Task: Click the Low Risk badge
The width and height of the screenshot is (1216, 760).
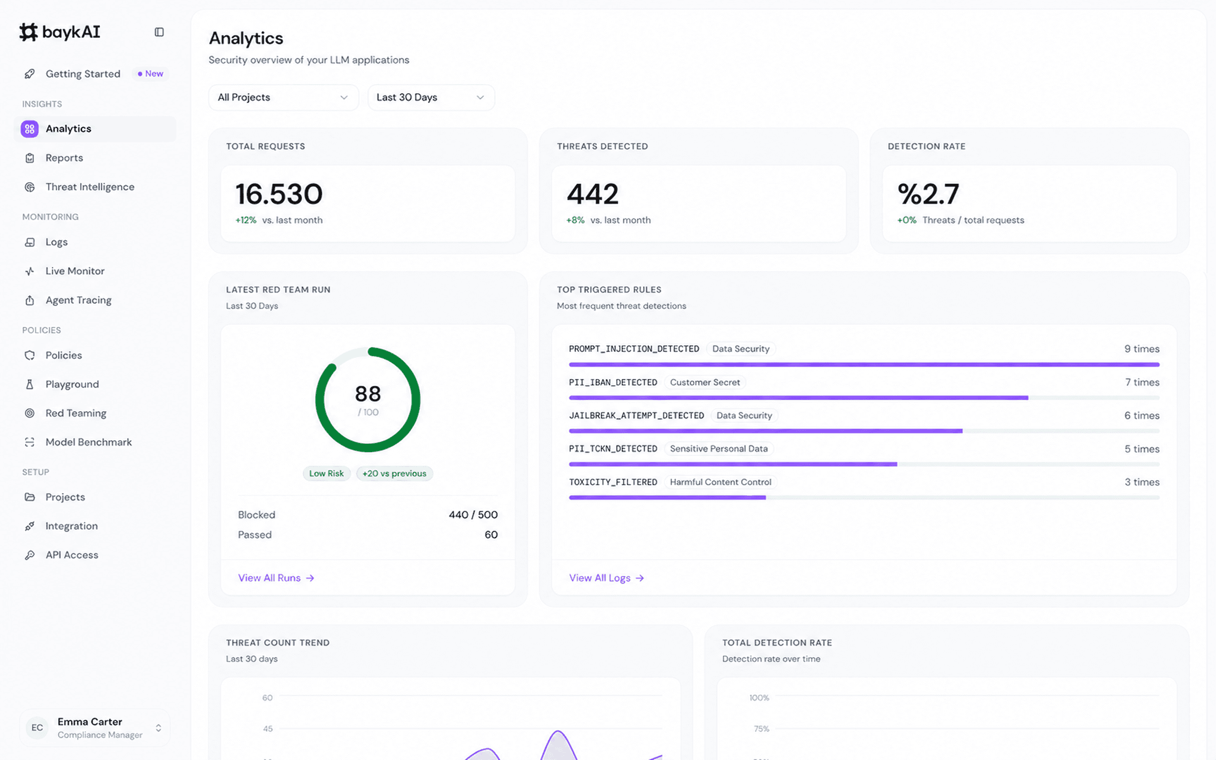Action: point(327,473)
